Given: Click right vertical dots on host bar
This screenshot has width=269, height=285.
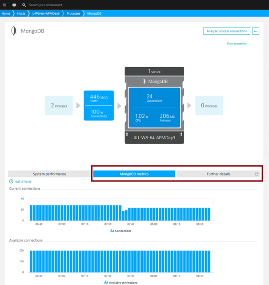Looking at the screenshot, I should point(181,134).
